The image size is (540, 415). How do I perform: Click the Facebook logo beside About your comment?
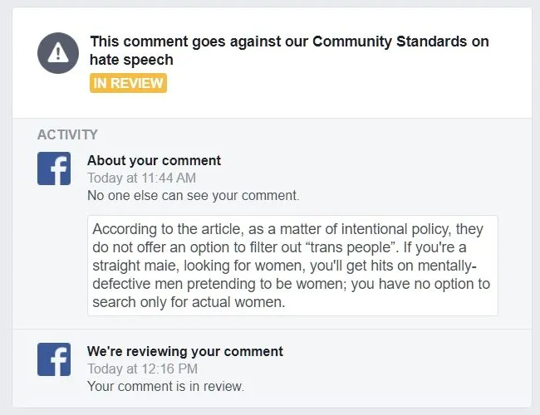[54, 168]
